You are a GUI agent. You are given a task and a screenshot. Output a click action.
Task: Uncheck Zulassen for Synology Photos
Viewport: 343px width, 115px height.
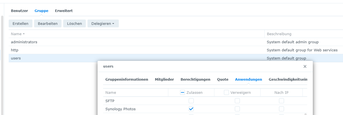(x=191, y=109)
